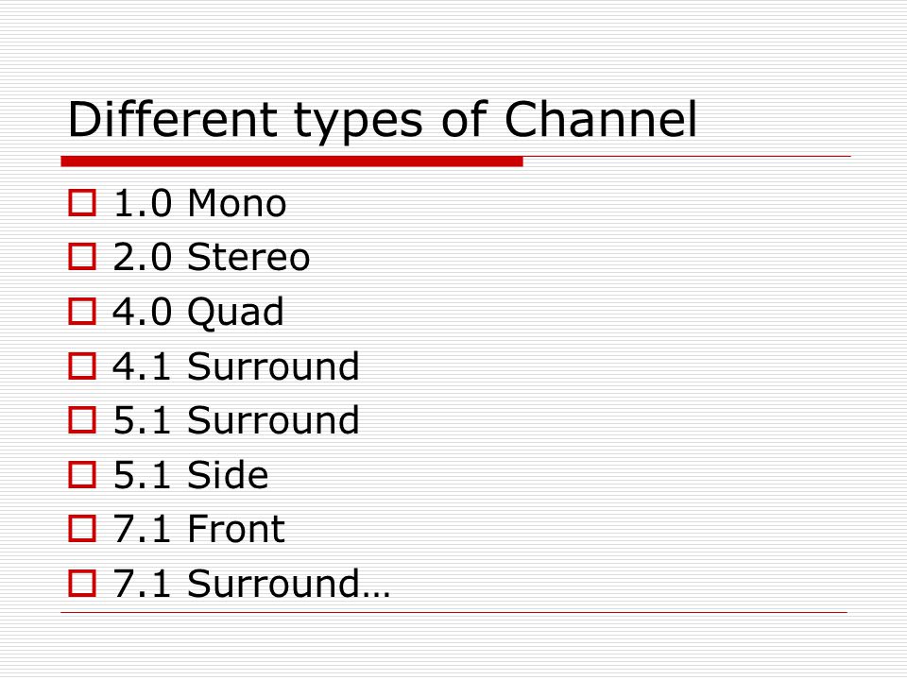Click the 7.1 Surround… text line

click(x=251, y=583)
